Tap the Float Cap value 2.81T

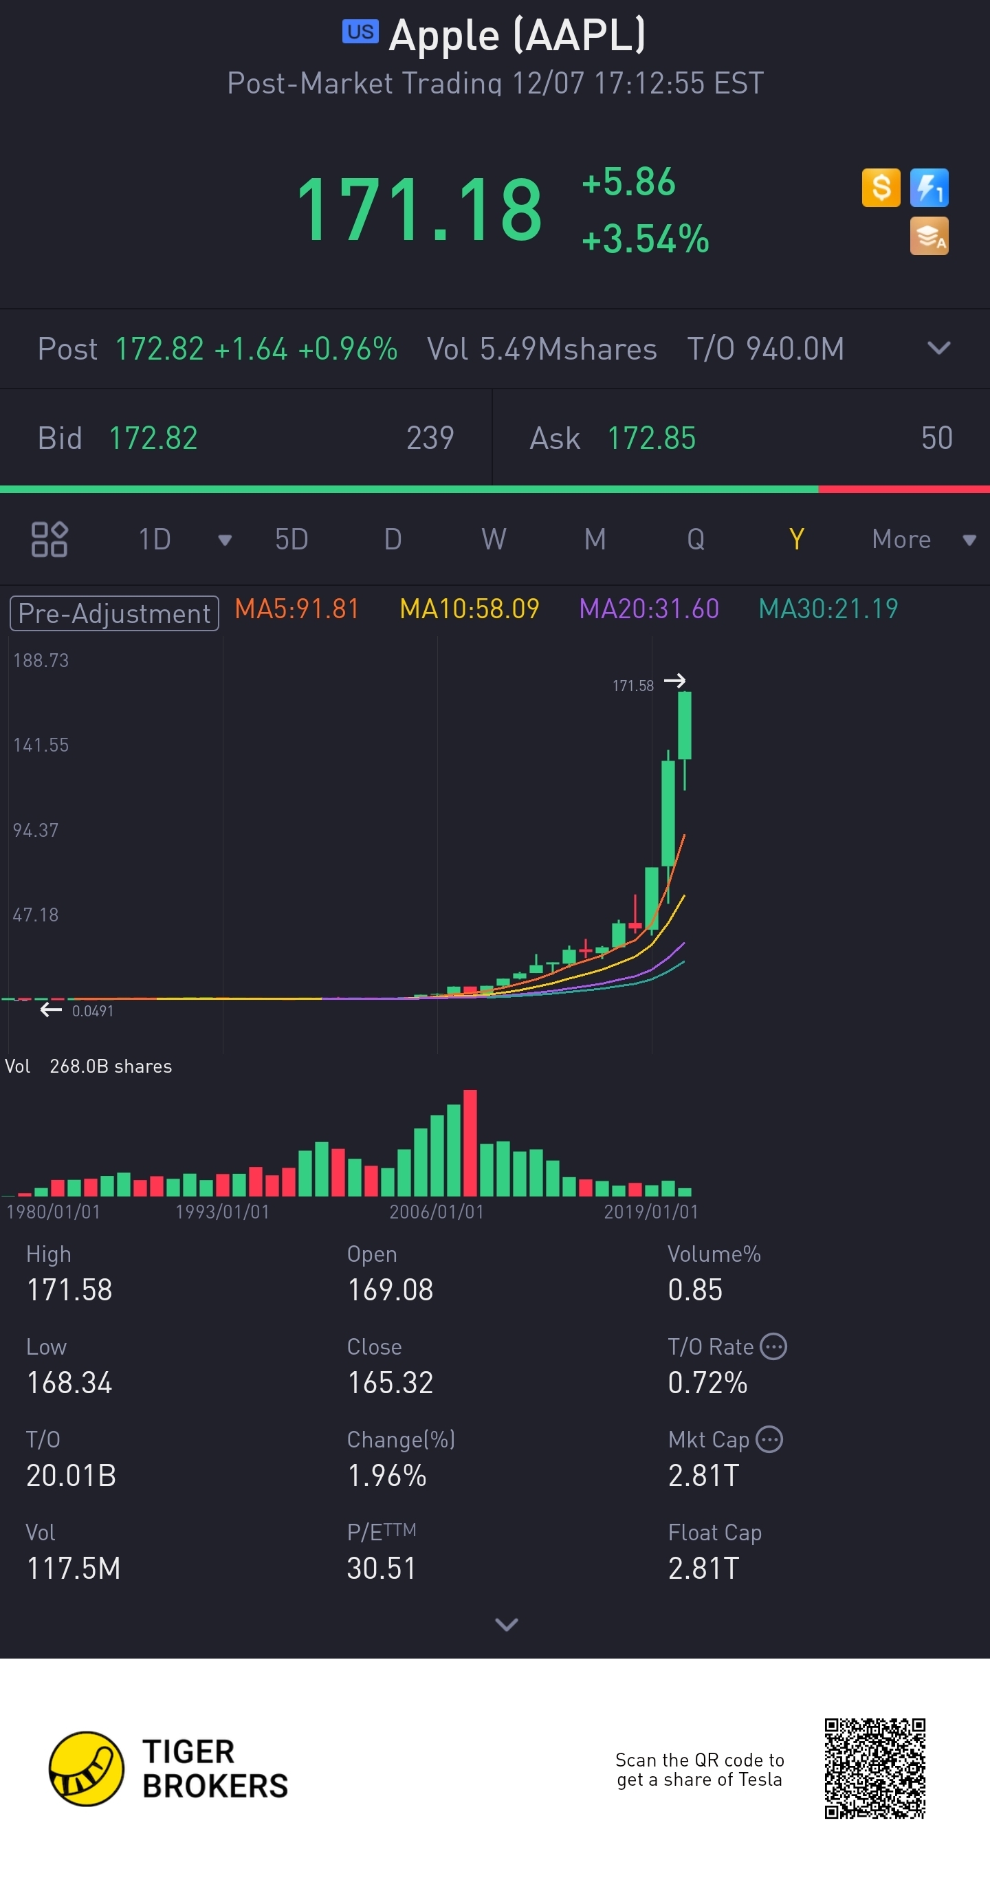[704, 1568]
